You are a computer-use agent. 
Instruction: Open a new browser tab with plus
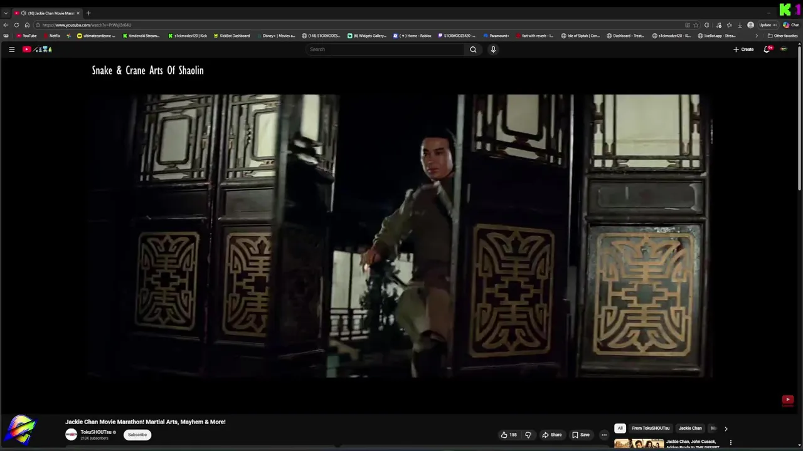88,13
